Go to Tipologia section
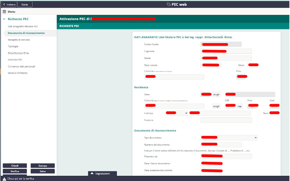Screen dimensions: 290x181 click(x=13, y=46)
